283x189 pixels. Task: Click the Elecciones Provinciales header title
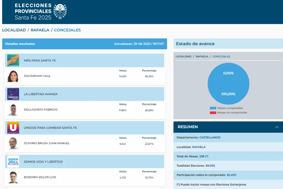click(x=33, y=12)
